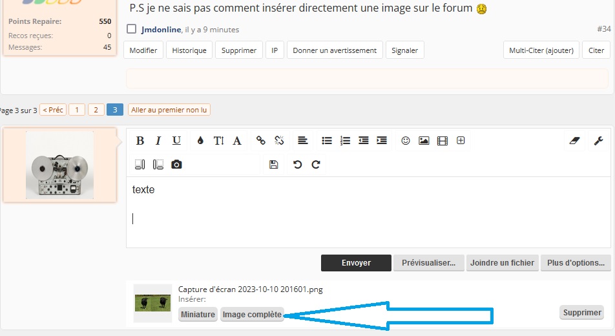
Task: Click Joindre un fichier
Action: (502, 263)
